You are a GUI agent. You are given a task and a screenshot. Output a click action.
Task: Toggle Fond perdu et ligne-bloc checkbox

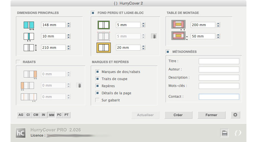coord(93,13)
